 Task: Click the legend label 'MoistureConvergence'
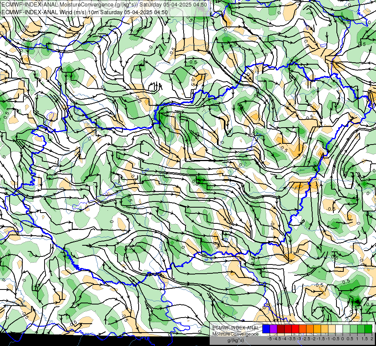235,334
